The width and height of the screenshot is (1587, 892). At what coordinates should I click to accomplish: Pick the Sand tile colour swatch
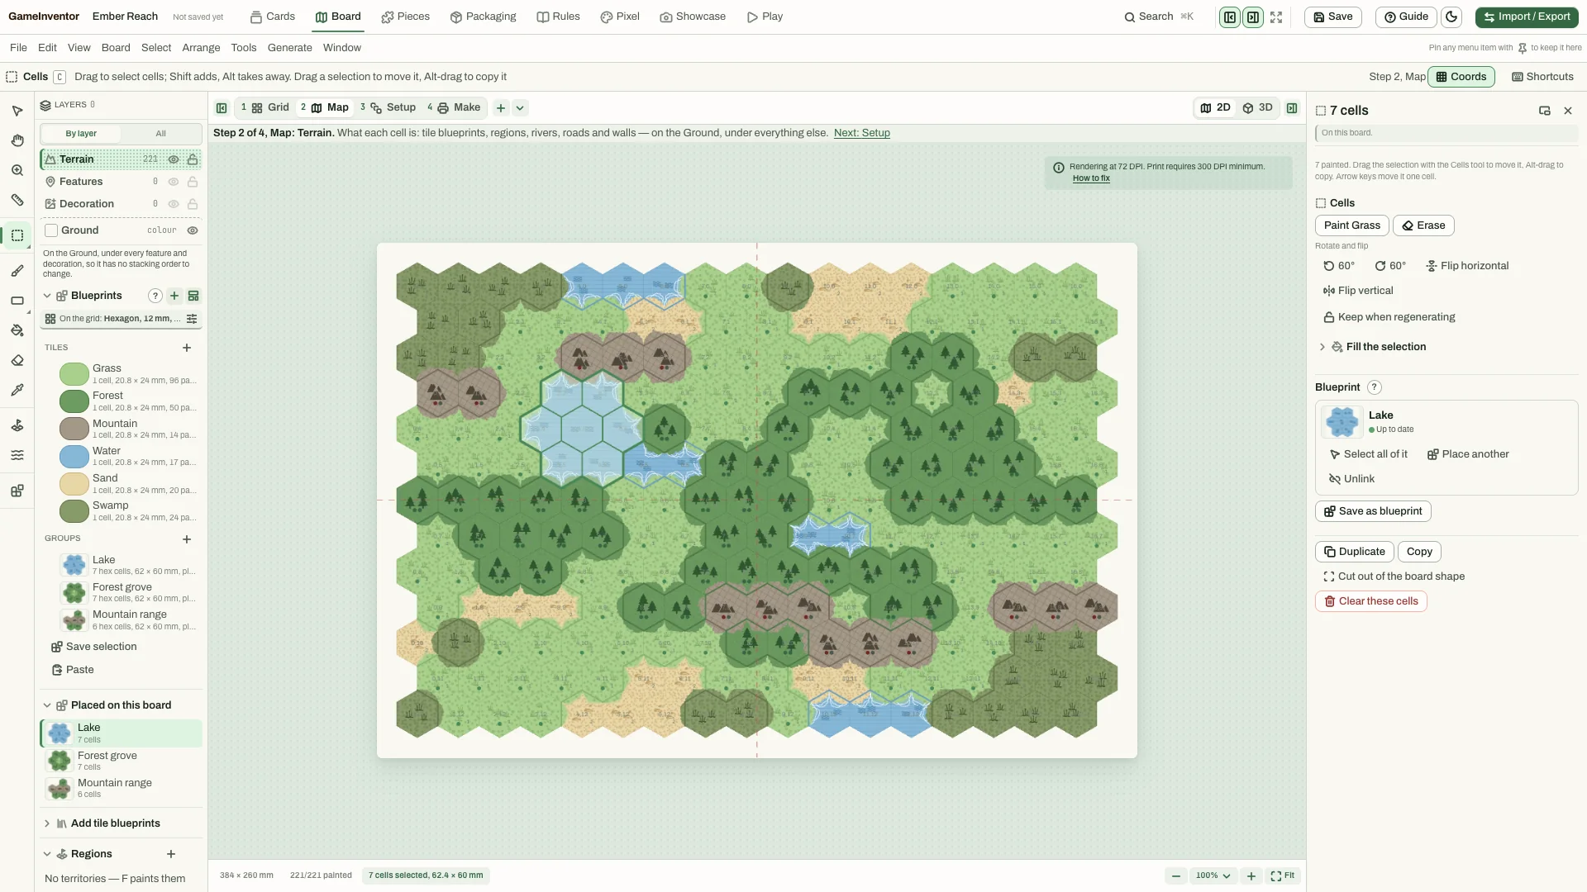pos(74,483)
